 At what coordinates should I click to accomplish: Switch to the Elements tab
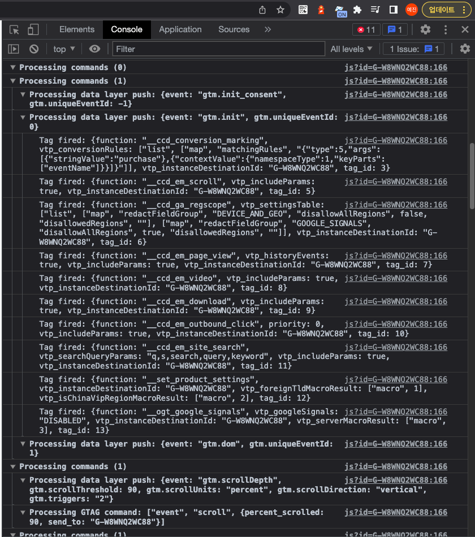tap(77, 29)
